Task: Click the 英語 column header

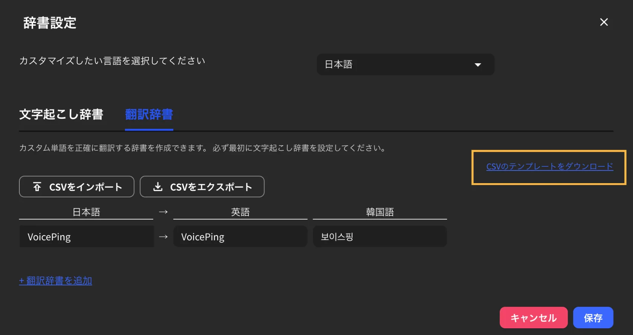Action: (x=240, y=212)
